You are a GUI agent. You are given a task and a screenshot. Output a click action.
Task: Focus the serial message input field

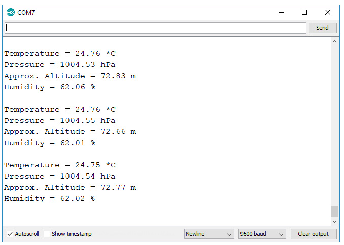[x=155, y=28]
